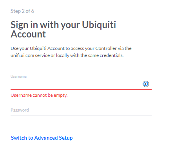Click the red underline of Username field

pos(81,89)
